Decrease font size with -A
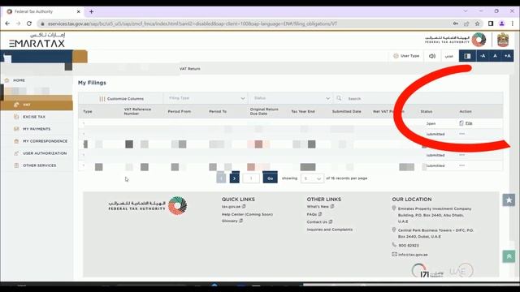This screenshot has width=520, height=292. point(483,56)
